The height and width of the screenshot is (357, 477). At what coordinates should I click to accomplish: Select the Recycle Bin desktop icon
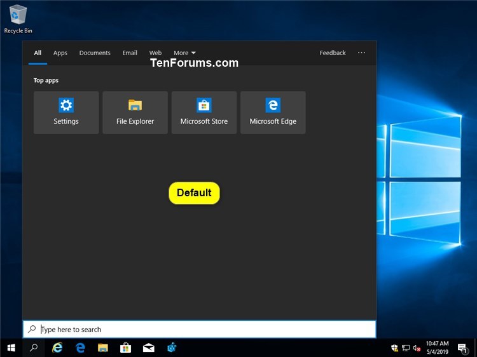click(x=18, y=19)
